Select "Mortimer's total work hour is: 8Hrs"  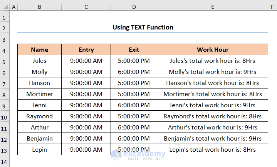213,94
